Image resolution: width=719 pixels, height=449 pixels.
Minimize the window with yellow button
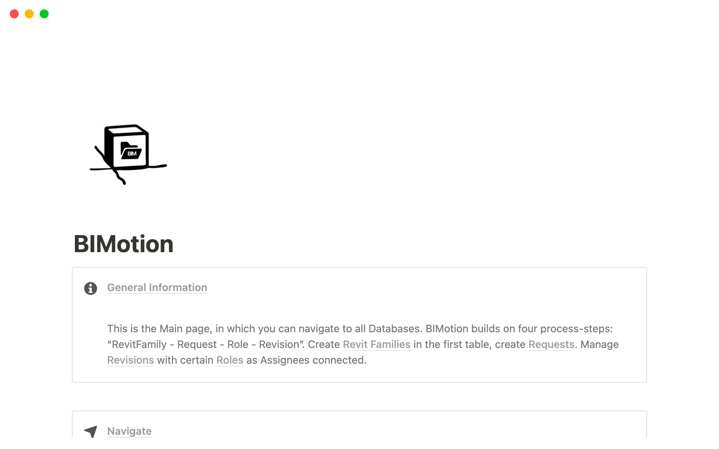point(29,14)
